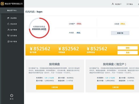Image resolution: width=139 pixels, height=104 pixels.
Task: Select the 顺金资产中心 sidebar header
Action: (12, 10)
